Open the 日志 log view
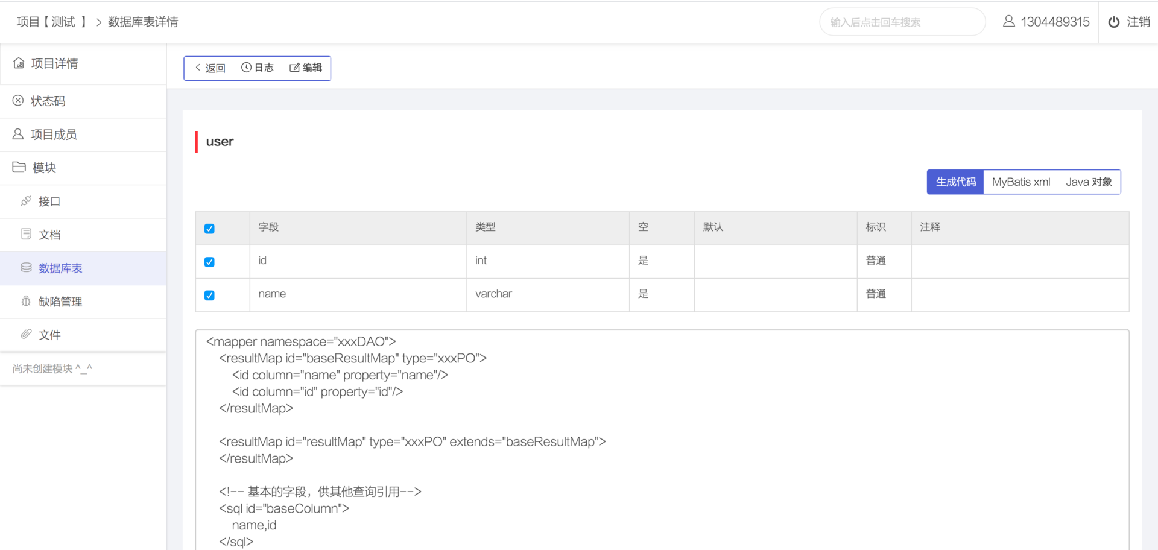The width and height of the screenshot is (1158, 550). pyautogui.click(x=258, y=68)
